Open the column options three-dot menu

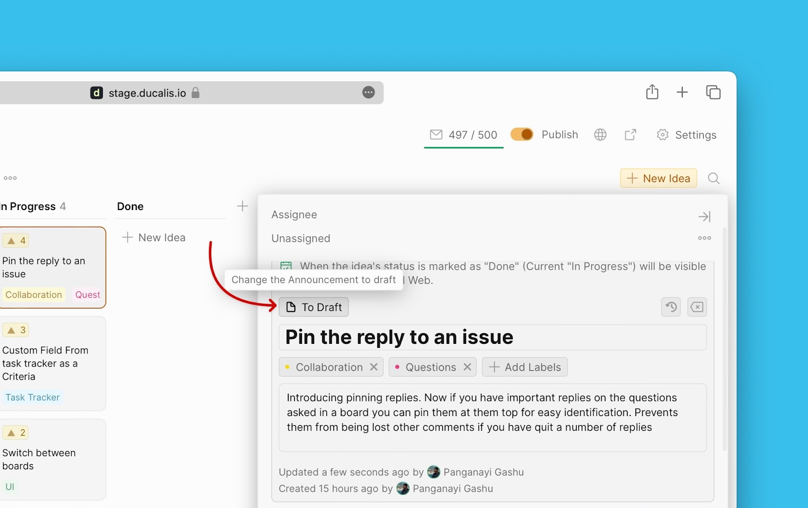10,178
